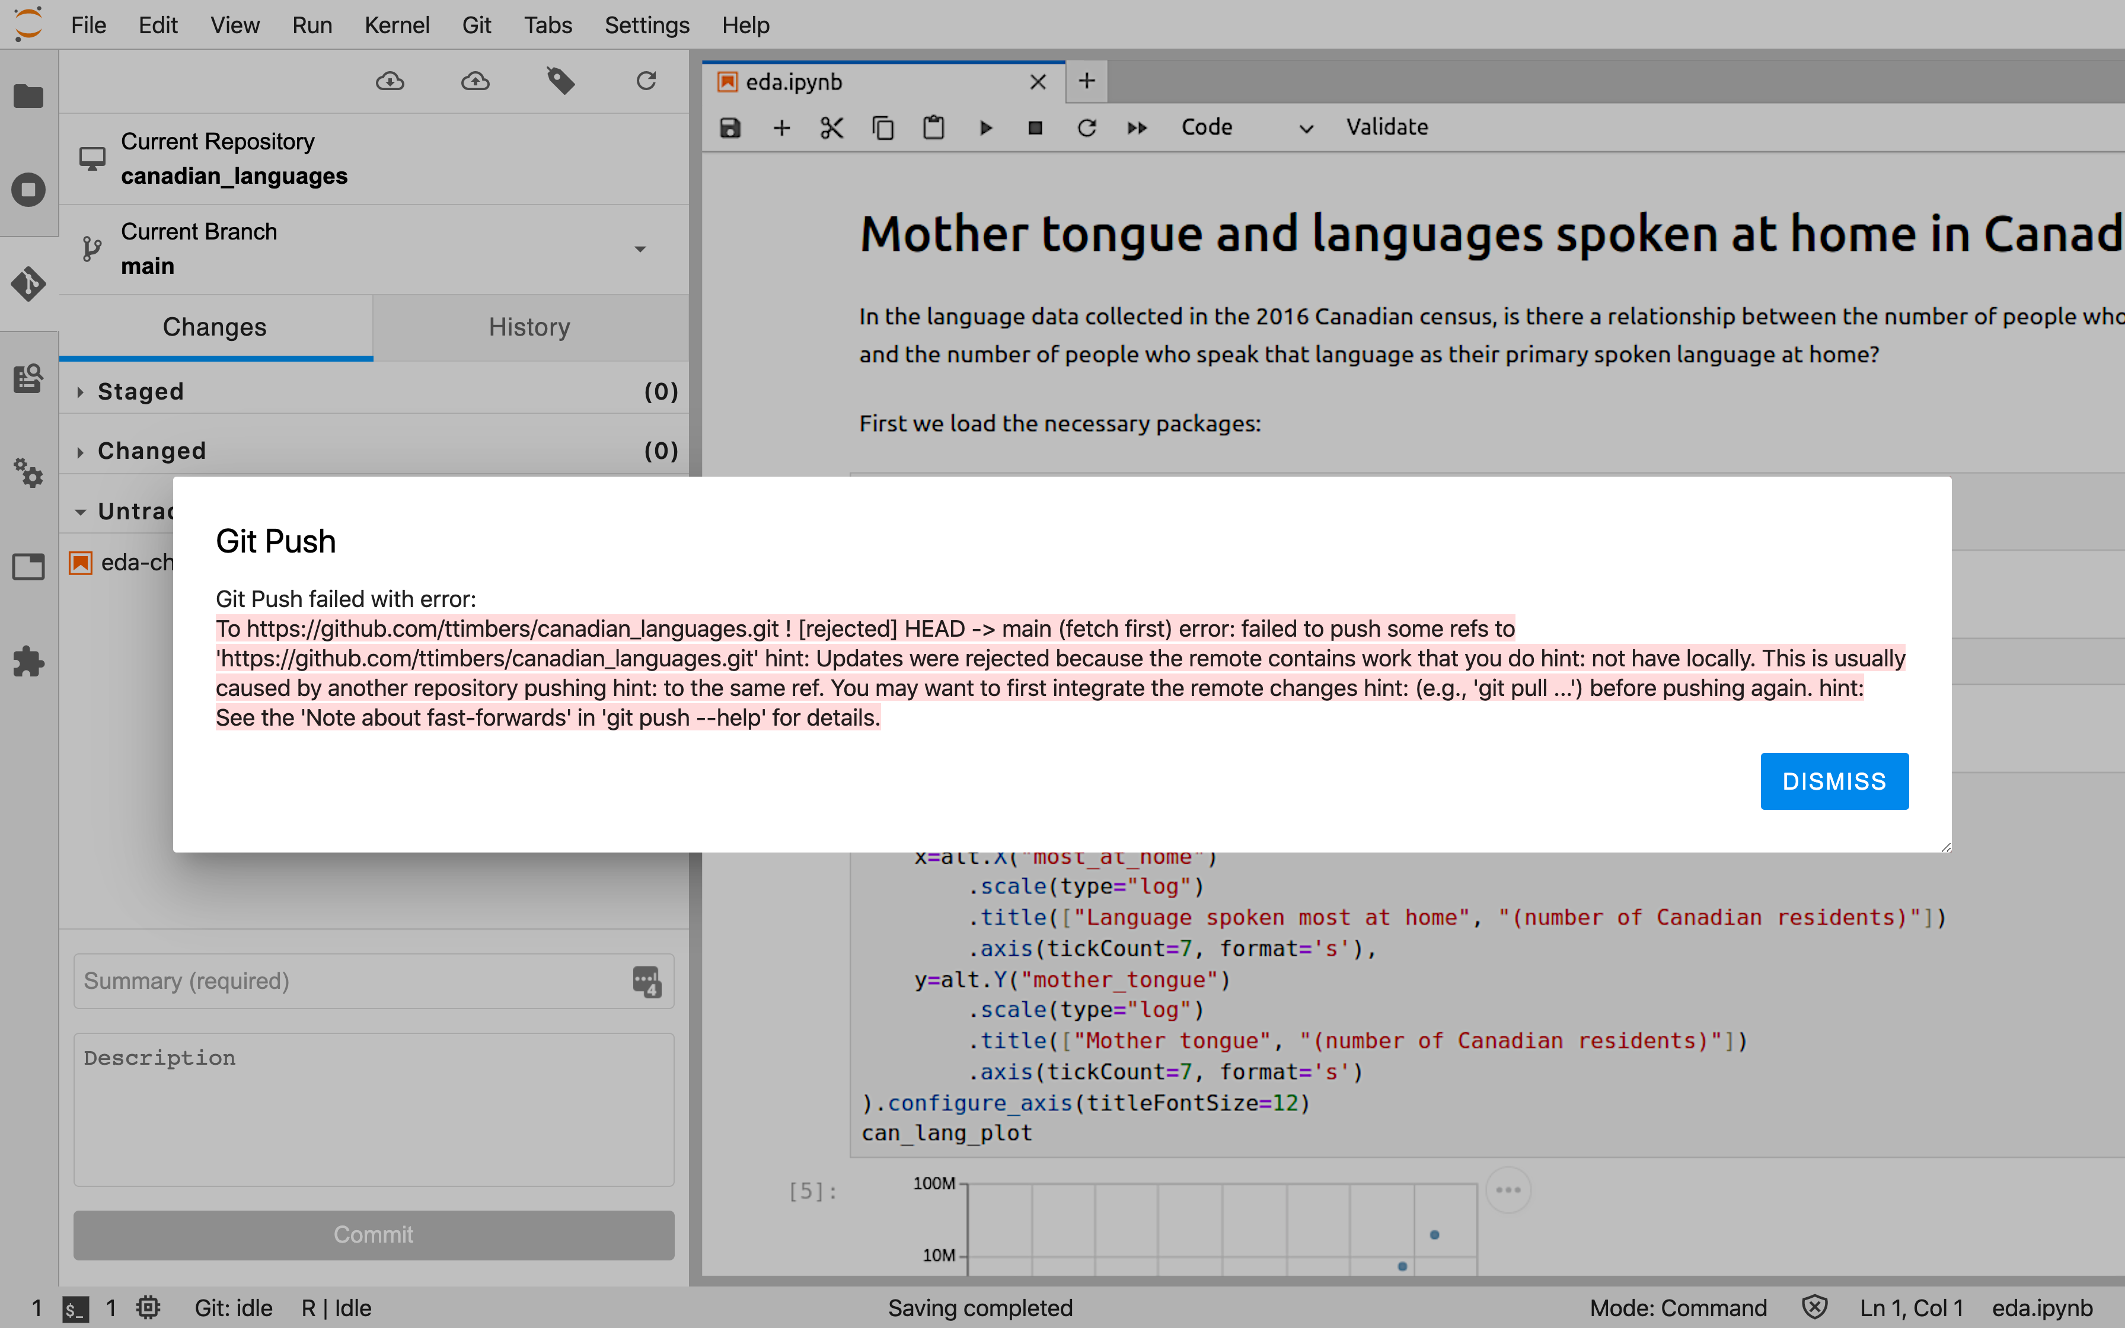Image resolution: width=2125 pixels, height=1328 pixels.
Task: Save the notebook with disk icon
Action: pyautogui.click(x=730, y=128)
